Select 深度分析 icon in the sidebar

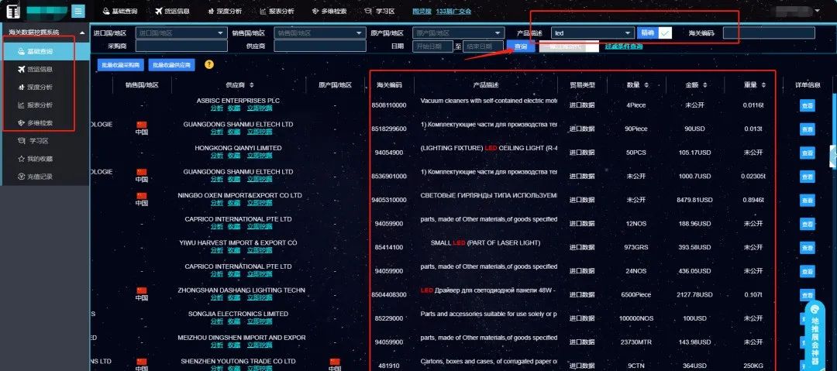[x=22, y=87]
